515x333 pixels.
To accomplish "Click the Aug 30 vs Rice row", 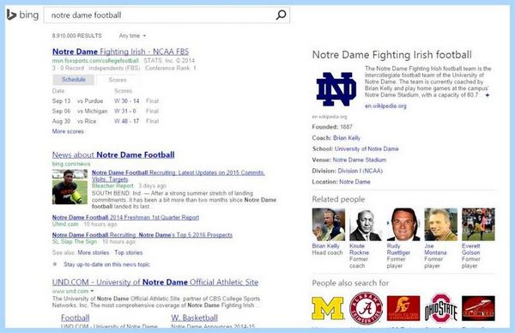I will click(106, 121).
